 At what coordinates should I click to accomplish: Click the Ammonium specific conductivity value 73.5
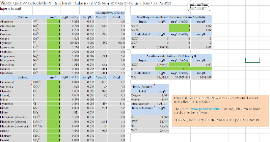[x=101, y=26]
